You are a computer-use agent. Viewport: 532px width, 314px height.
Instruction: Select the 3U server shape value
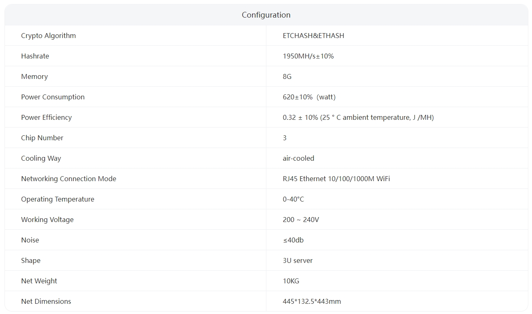298,260
